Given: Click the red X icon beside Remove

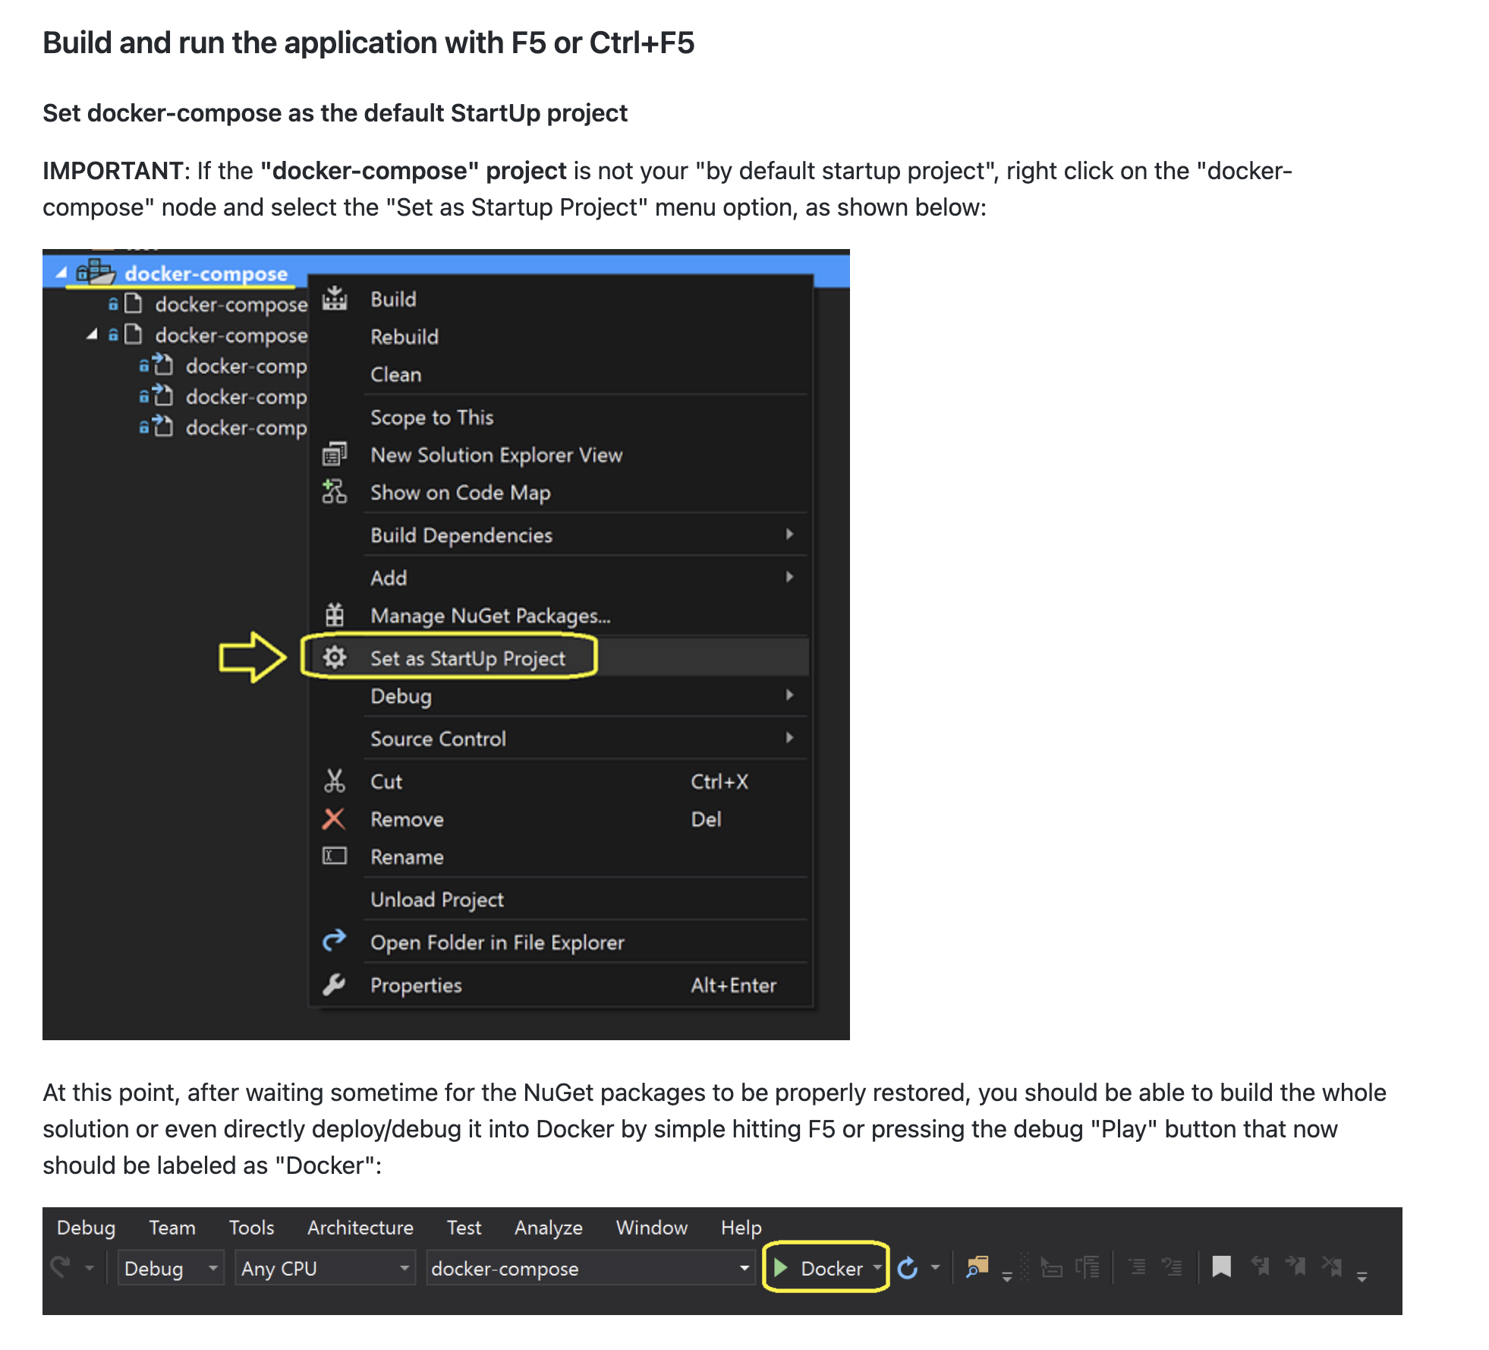Looking at the screenshot, I should click(335, 819).
